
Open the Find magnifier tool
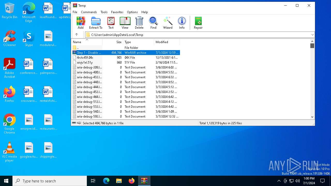pyautogui.click(x=153, y=23)
